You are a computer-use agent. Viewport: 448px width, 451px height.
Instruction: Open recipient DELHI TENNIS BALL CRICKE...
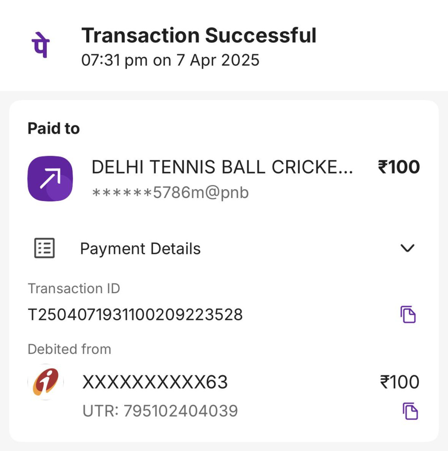coord(222,167)
